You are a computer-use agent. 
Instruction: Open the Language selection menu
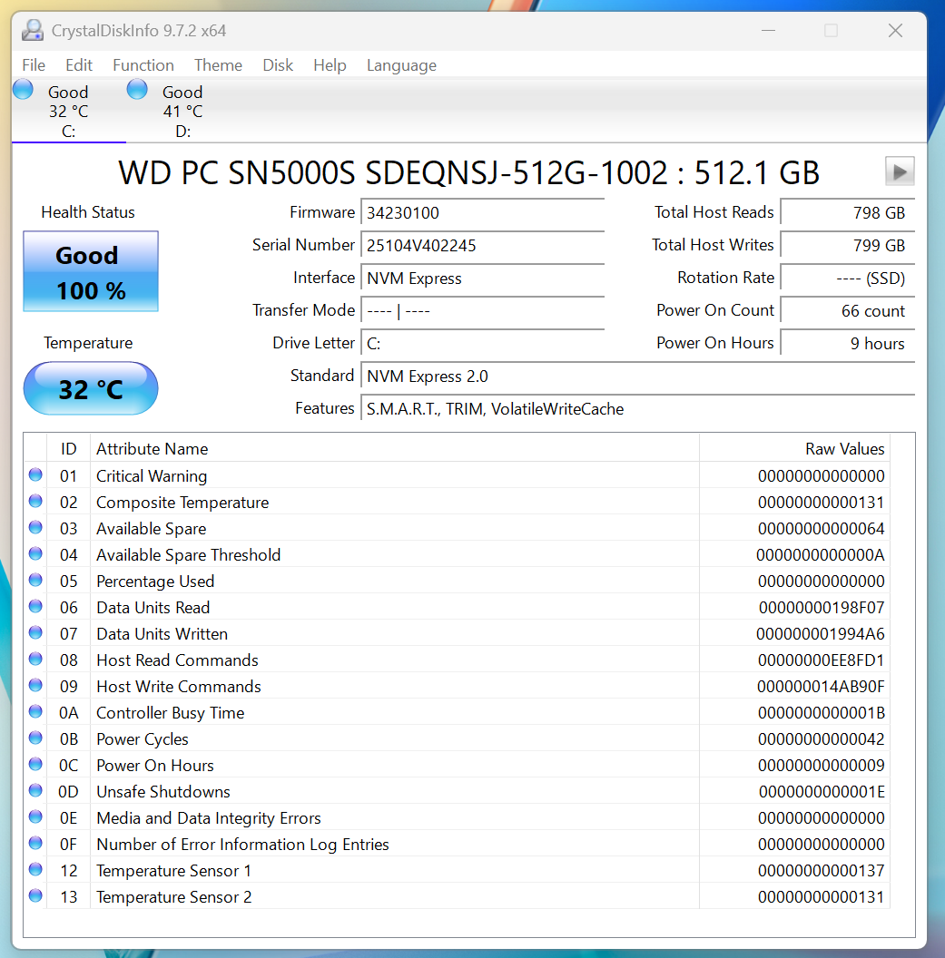(401, 64)
